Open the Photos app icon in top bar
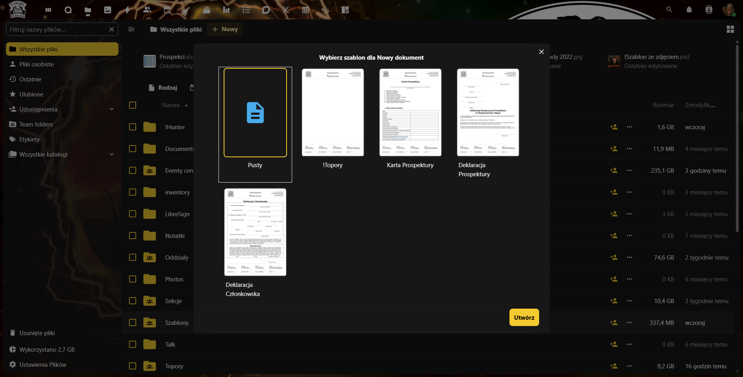The image size is (743, 377). point(108,10)
